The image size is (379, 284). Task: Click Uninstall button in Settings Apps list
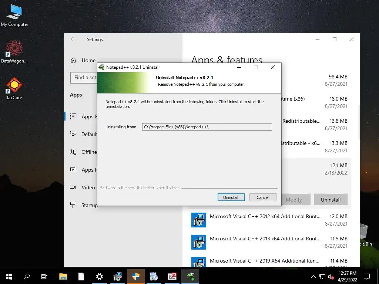(331, 200)
